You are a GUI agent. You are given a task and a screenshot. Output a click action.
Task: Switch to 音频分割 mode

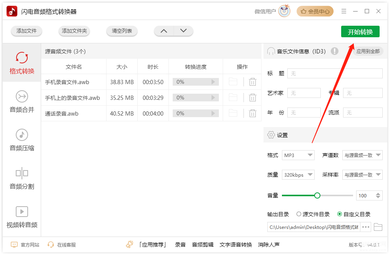click(22, 178)
